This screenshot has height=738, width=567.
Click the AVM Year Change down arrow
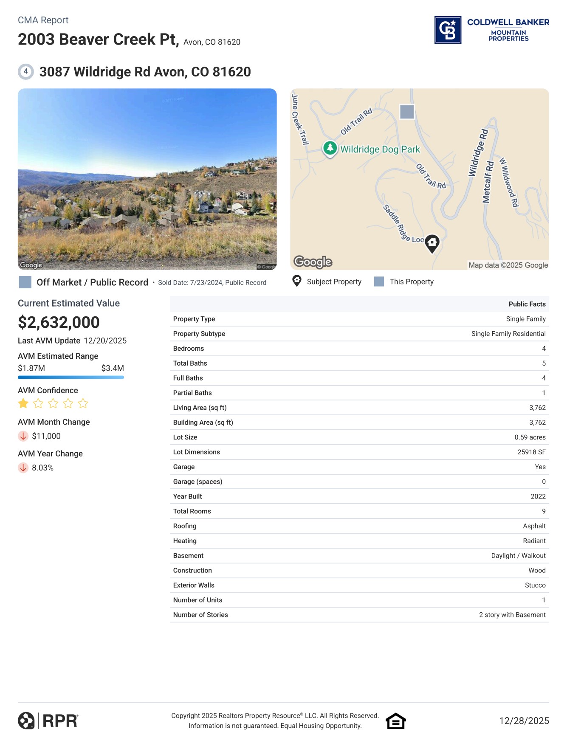(23, 468)
